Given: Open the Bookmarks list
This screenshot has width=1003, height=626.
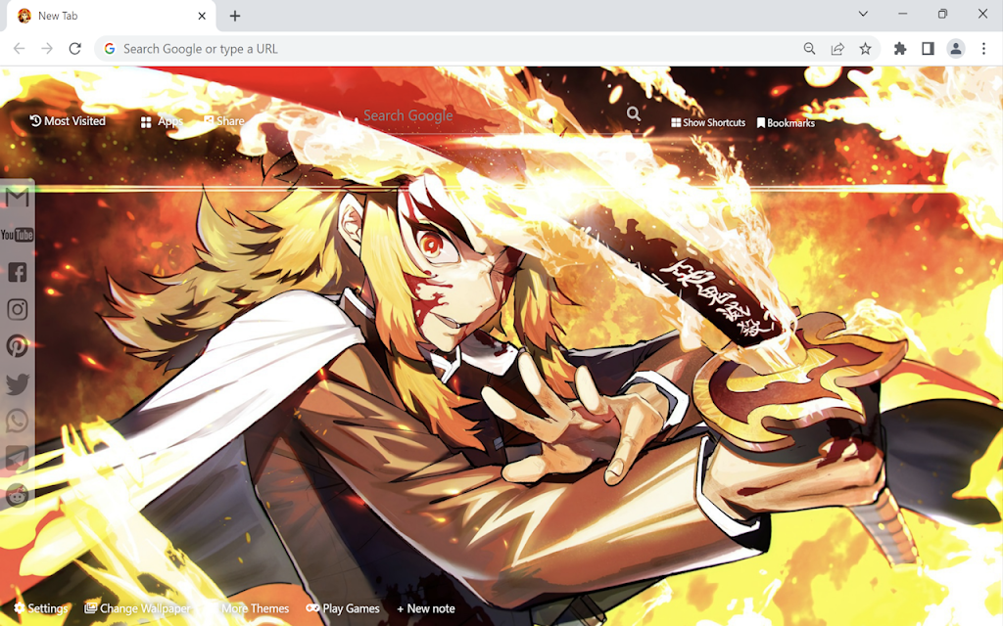Looking at the screenshot, I should (786, 122).
